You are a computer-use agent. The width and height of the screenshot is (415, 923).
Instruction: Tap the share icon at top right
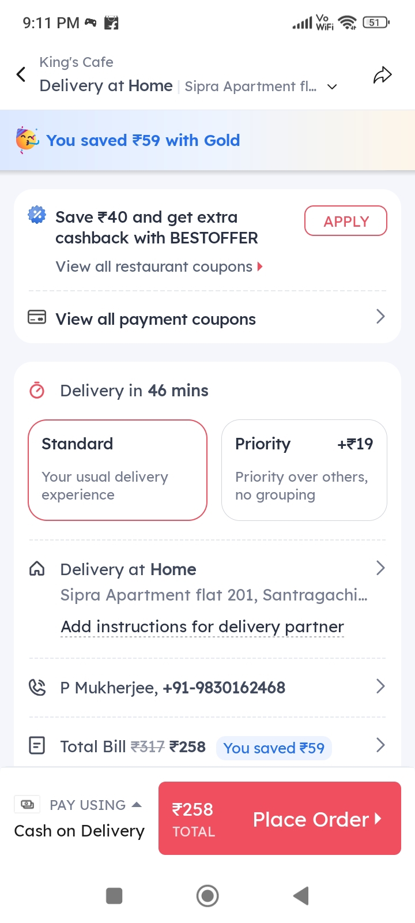click(x=382, y=75)
